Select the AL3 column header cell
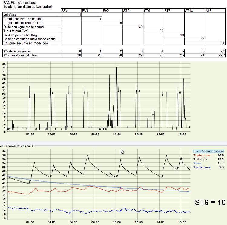The height and width of the screenshot is (225, 227). (x=215, y=11)
